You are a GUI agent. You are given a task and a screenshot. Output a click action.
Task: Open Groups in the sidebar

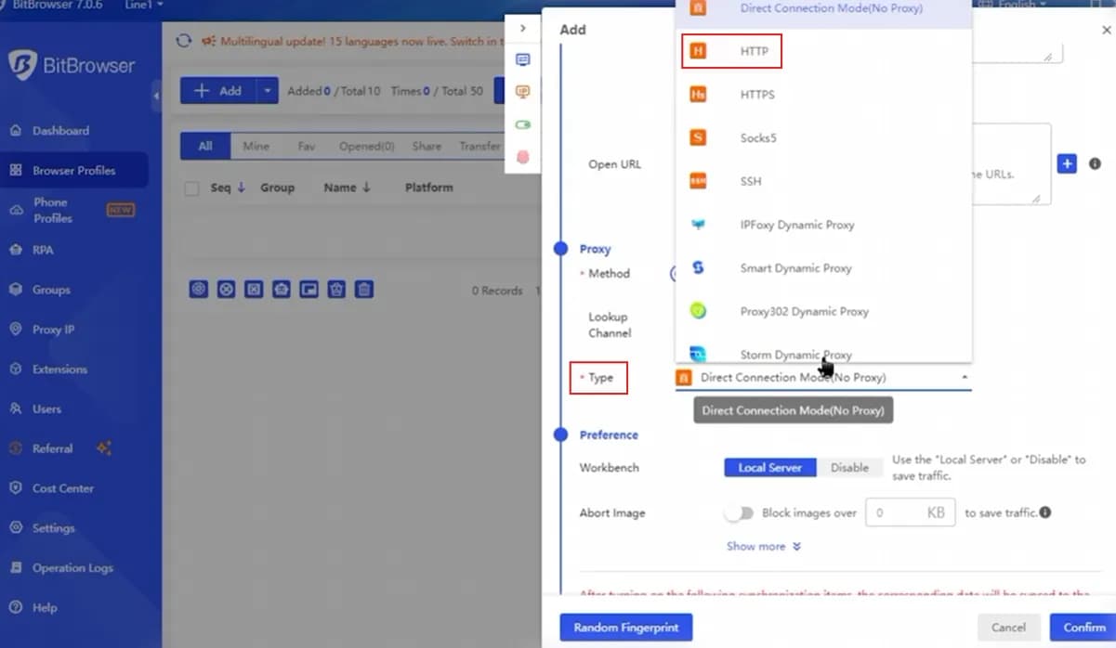tap(51, 290)
